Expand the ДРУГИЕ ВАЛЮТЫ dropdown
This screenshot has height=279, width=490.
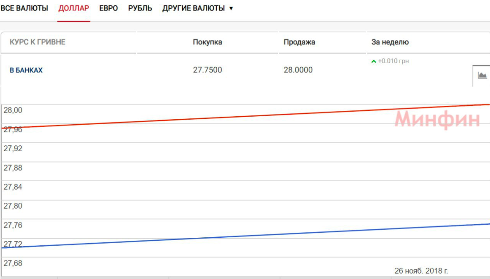pyautogui.click(x=197, y=8)
